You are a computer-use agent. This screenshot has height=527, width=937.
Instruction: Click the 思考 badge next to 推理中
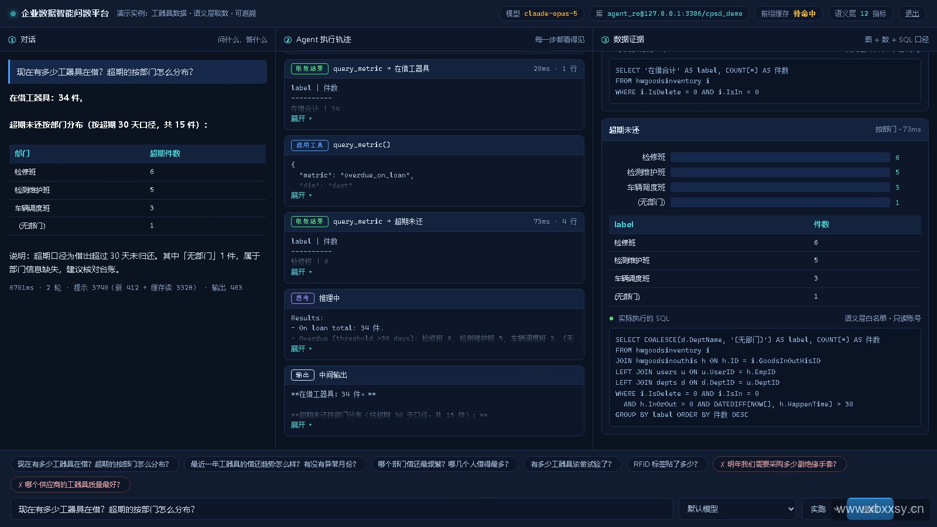point(303,298)
